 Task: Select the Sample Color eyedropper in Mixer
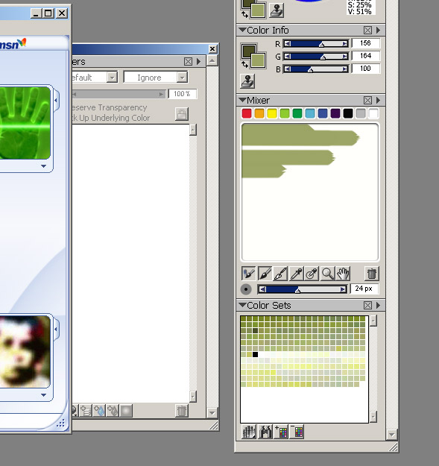pyautogui.click(x=296, y=273)
